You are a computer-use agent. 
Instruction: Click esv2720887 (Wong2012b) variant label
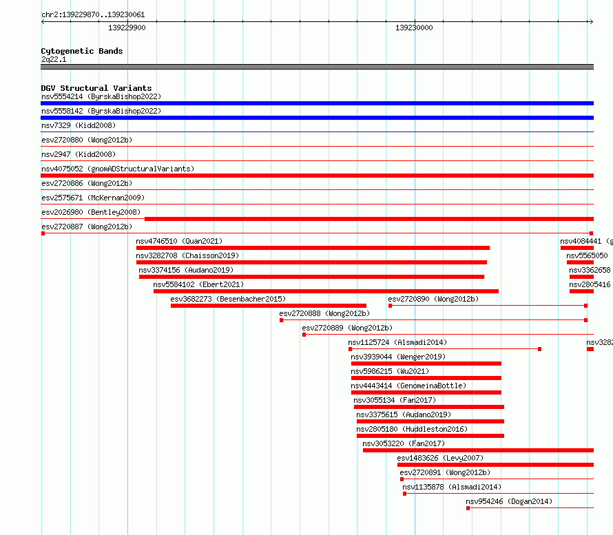tap(87, 227)
